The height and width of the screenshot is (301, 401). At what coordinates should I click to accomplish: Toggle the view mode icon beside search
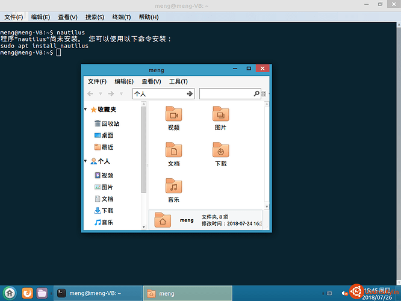(264, 94)
